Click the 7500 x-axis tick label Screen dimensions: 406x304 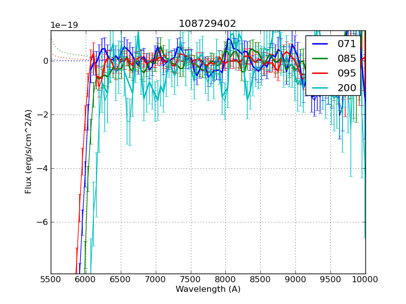tap(190, 279)
